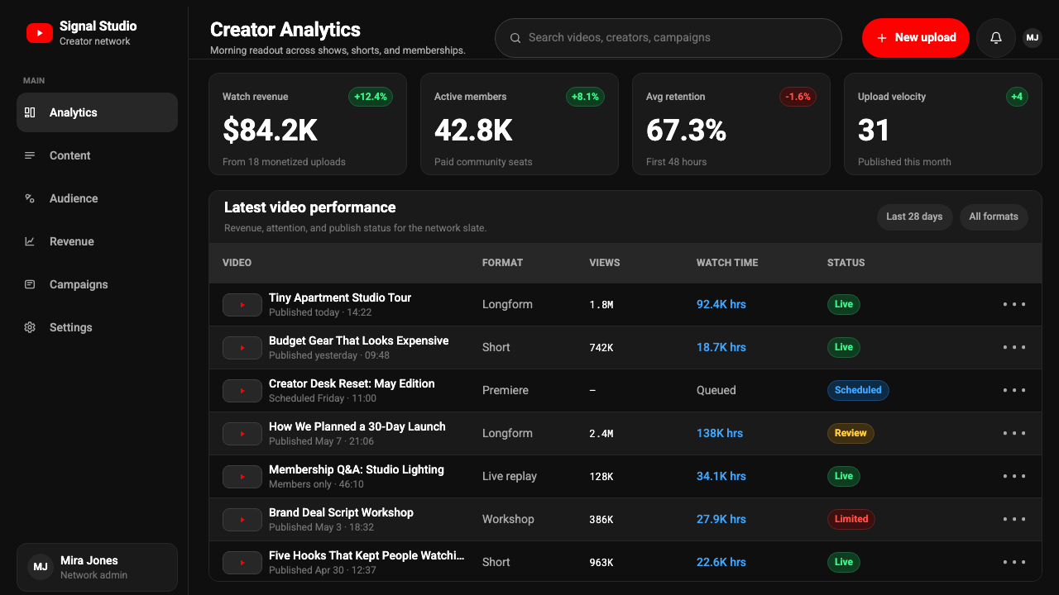Viewport: 1059px width, 595px height.
Task: Click the Settings gear icon in sidebar
Action: [x=30, y=327]
